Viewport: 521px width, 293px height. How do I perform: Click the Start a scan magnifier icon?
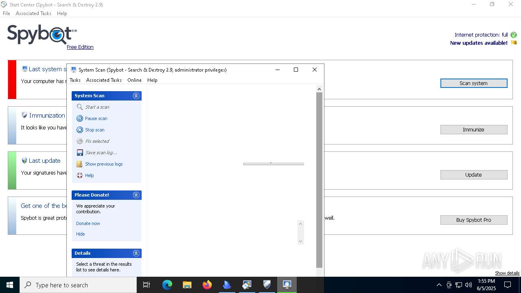click(80, 107)
